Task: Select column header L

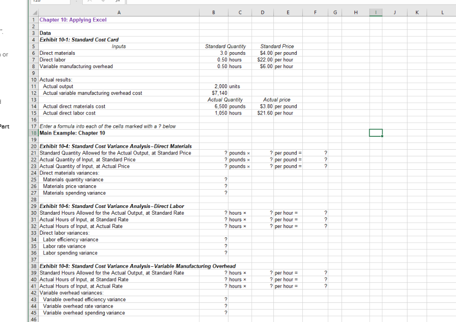Action: click(x=441, y=13)
